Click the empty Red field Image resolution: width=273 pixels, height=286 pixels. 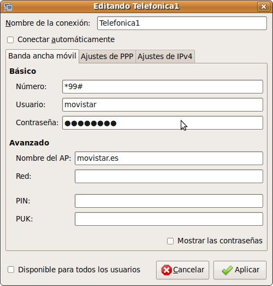tap(169, 177)
